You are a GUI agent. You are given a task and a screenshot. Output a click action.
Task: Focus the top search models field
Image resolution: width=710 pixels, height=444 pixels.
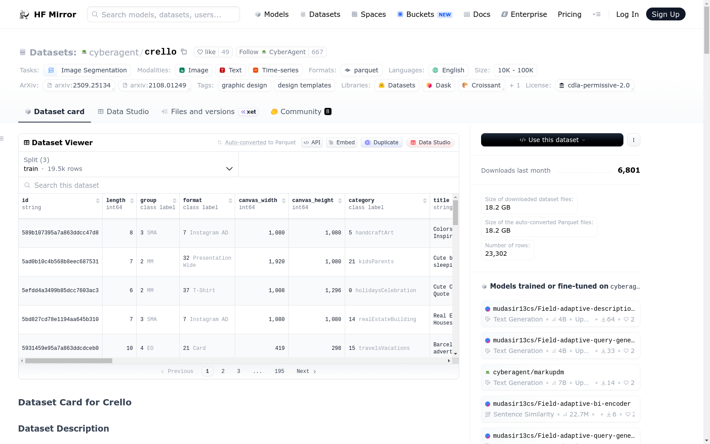(x=163, y=14)
